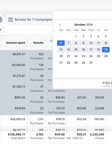Click the 26th in October 2019
The width and height of the screenshot is (112, 144).
[x=106, y=56]
